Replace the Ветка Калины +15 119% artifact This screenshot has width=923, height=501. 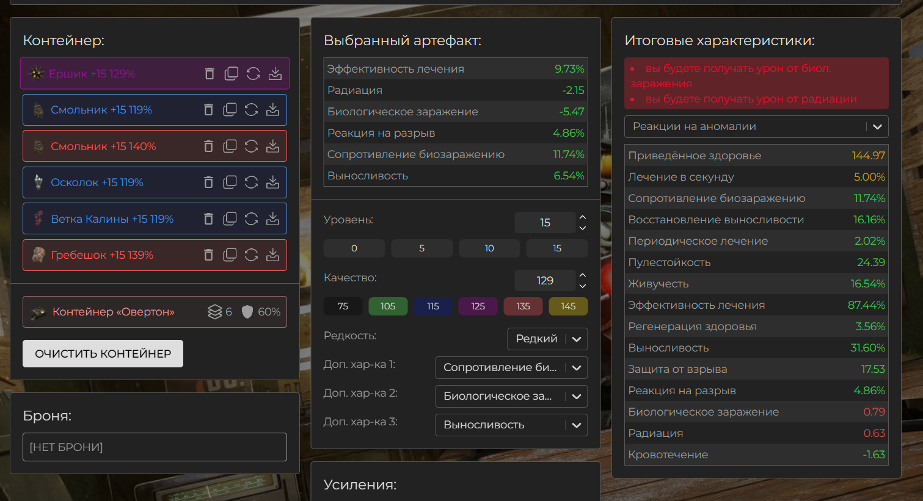point(251,219)
